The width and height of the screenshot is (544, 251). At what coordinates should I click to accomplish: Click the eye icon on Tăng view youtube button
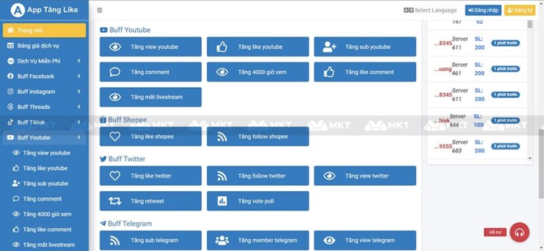click(115, 47)
